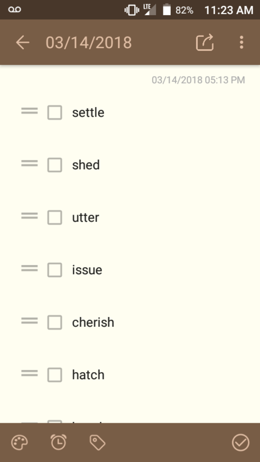Open the three-dot overflow menu

242,42
